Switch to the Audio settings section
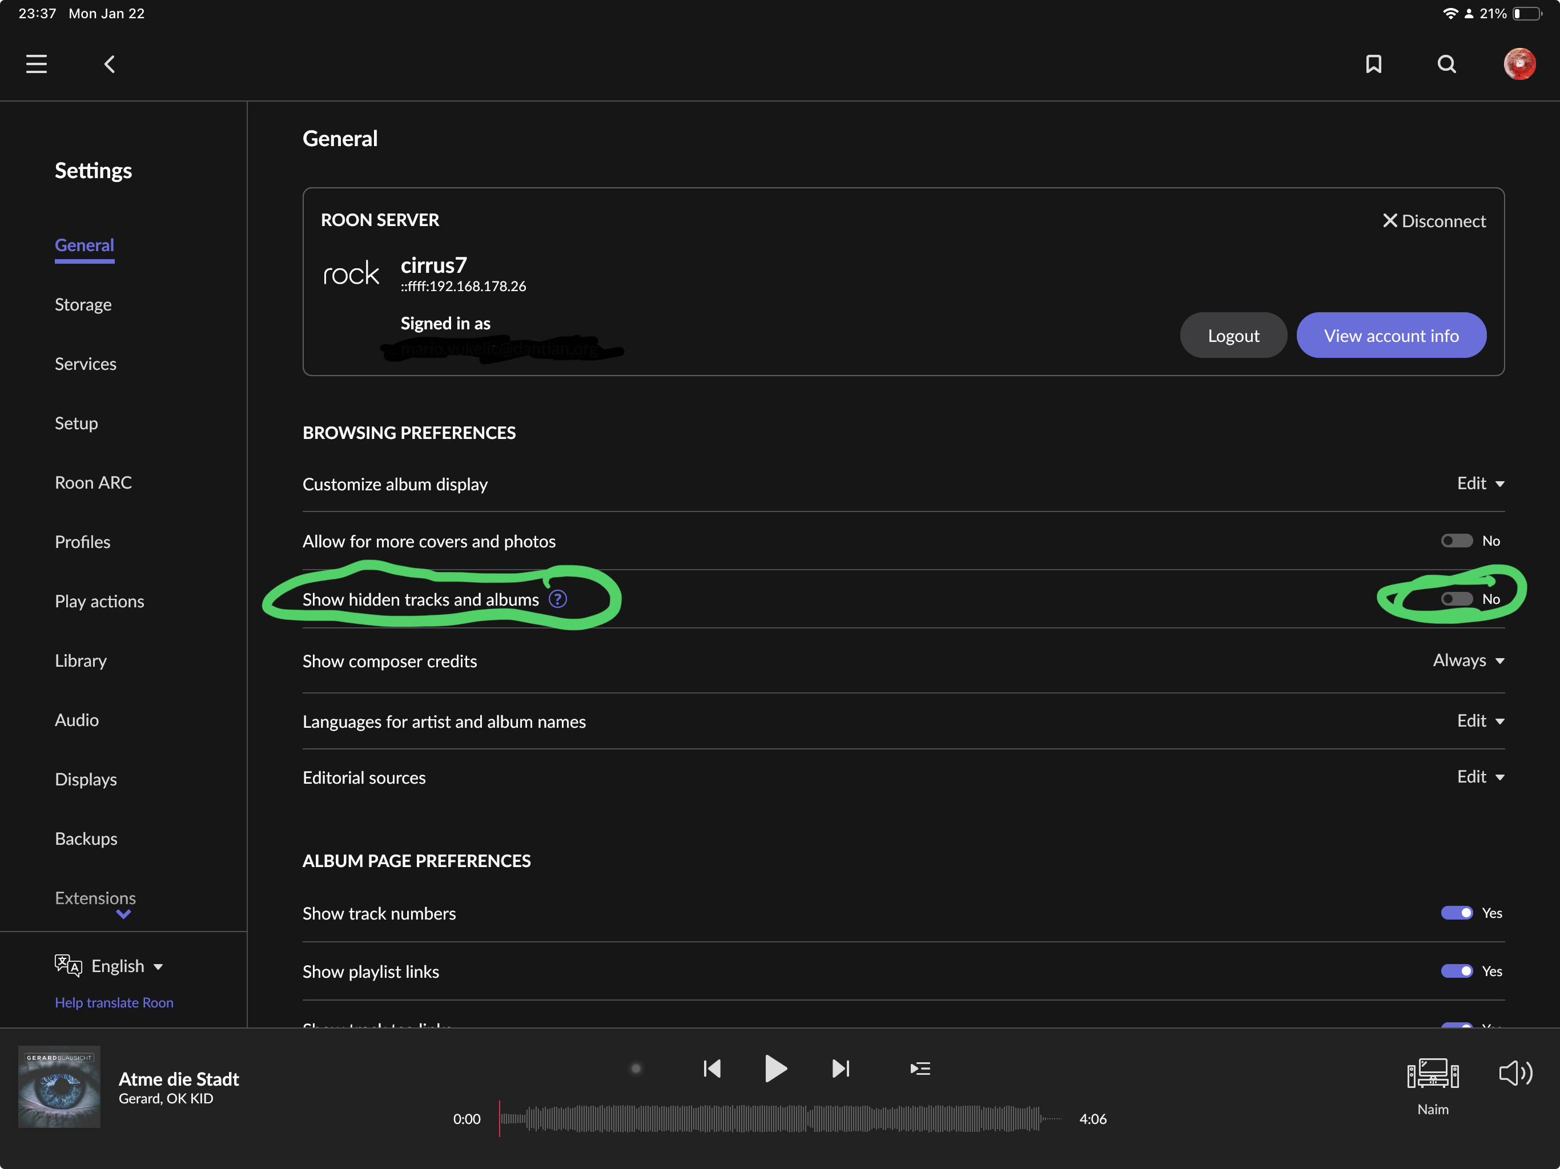Screen dimensions: 1560x1169 click(x=76, y=719)
